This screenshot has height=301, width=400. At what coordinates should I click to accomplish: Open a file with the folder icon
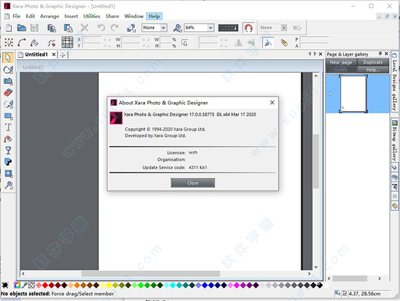click(x=22, y=27)
